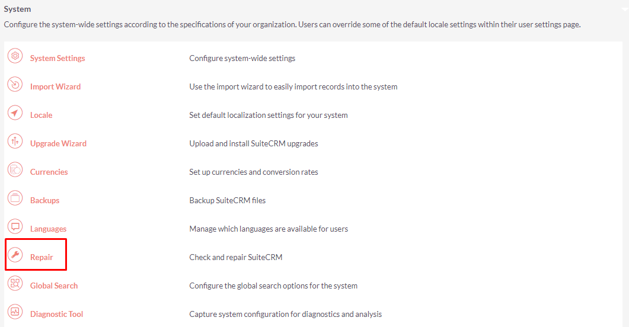Viewport: 629px width, 327px height.
Task: Open the Currencies link
Action: coord(49,172)
